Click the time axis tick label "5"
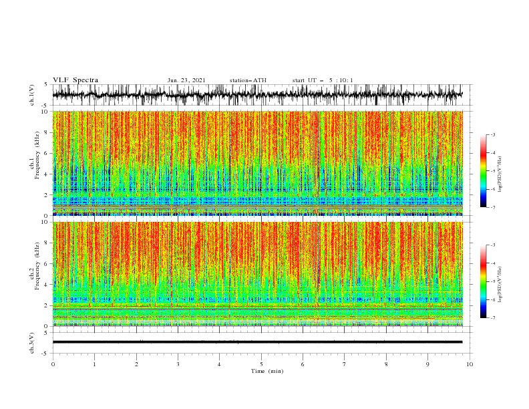 pyautogui.click(x=261, y=364)
